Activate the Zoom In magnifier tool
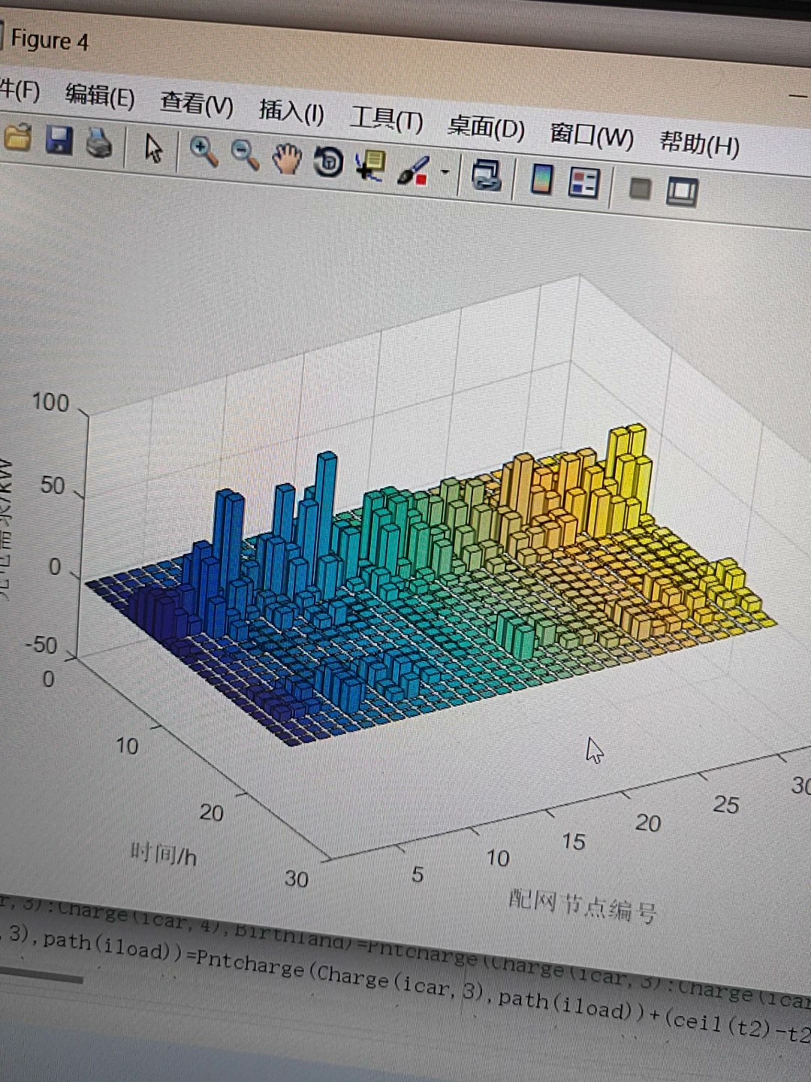This screenshot has width=811, height=1082. (x=204, y=151)
